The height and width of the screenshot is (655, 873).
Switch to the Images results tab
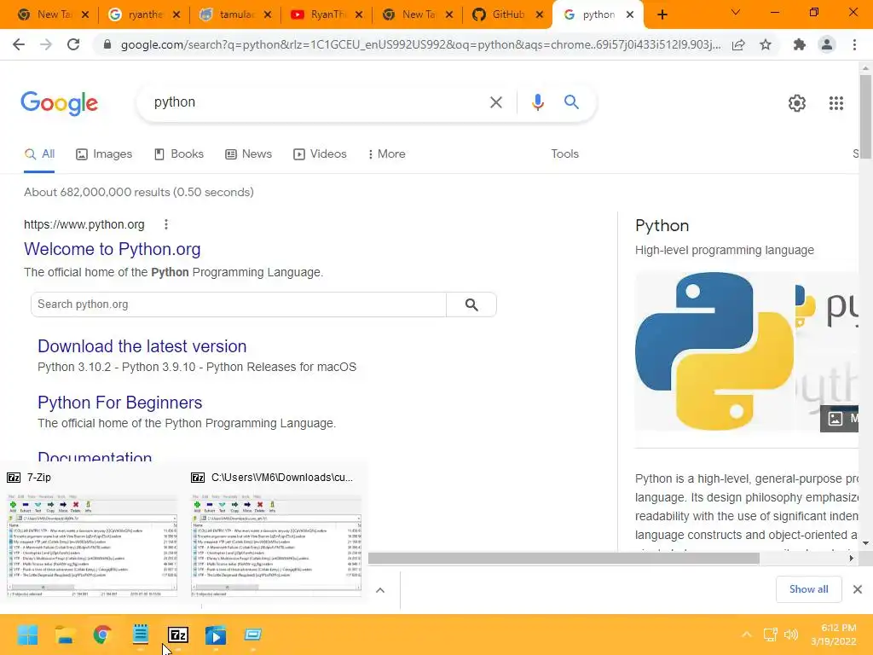tap(104, 154)
